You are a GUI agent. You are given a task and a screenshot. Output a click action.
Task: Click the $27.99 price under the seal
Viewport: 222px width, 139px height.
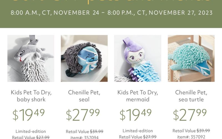(83, 115)
